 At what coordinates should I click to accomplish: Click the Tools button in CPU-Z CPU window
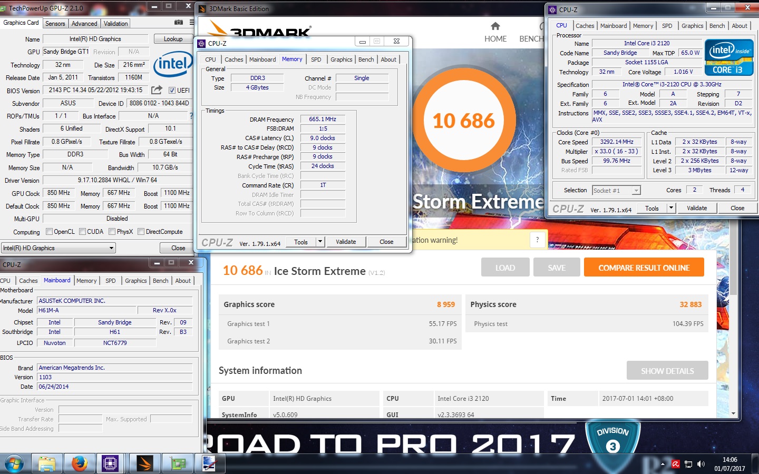tap(652, 208)
